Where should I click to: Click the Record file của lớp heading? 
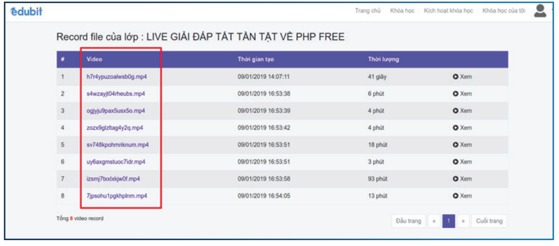[x=200, y=37]
